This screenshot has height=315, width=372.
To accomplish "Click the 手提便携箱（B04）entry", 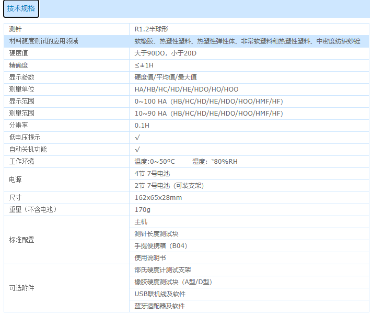I will click(160, 246).
